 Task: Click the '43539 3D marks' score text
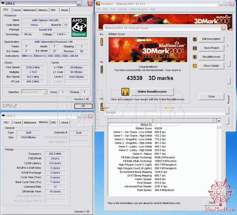coord(150,78)
